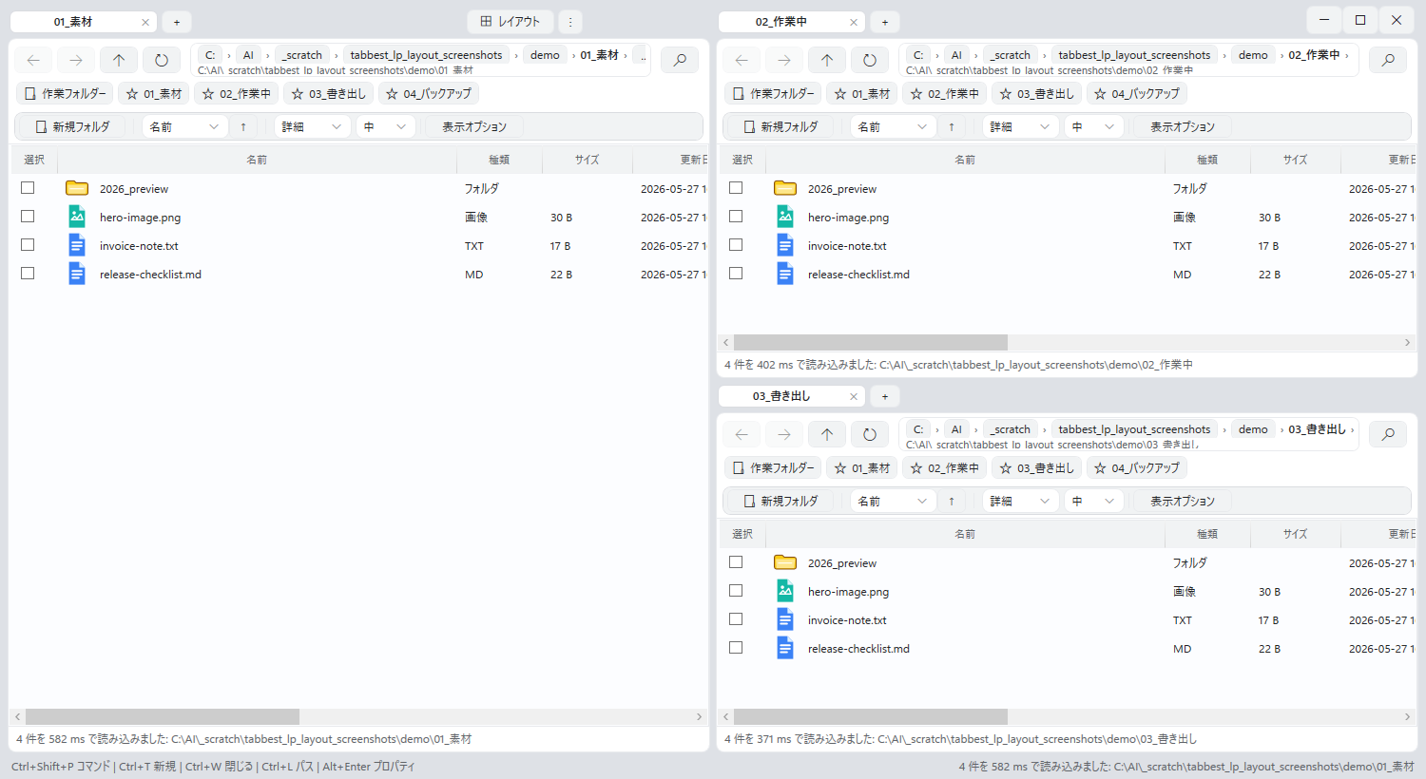1426x779 pixels.
Task: Toggle sort direction arrow in 02_作業中 pane
Action: (952, 126)
